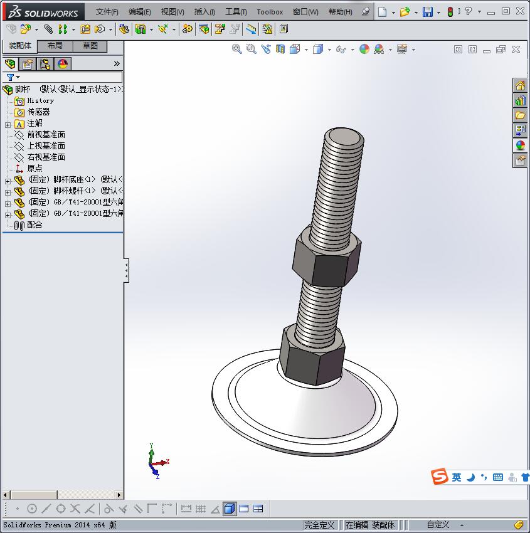Click the Previous View icon
The height and width of the screenshot is (533, 530).
(x=266, y=50)
